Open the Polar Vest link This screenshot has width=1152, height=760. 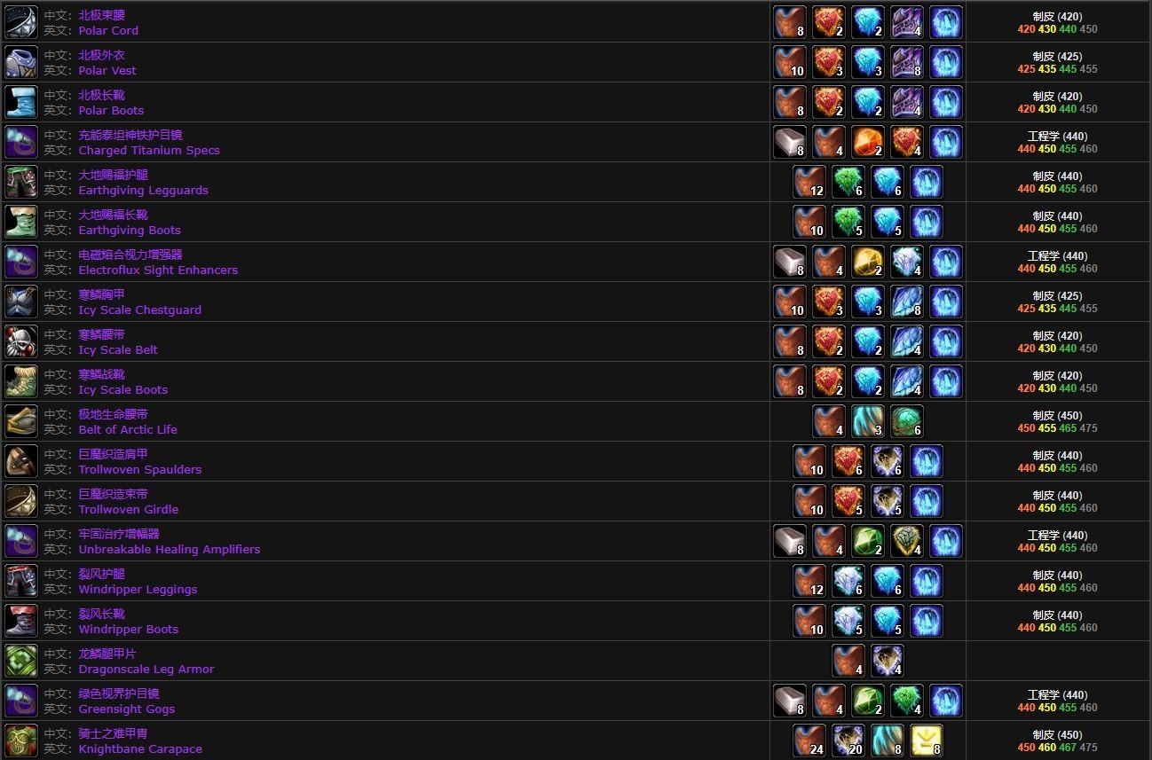click(107, 70)
